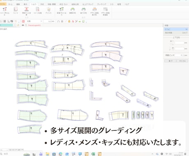Open the ファイル menu tab

tap(3, 4)
